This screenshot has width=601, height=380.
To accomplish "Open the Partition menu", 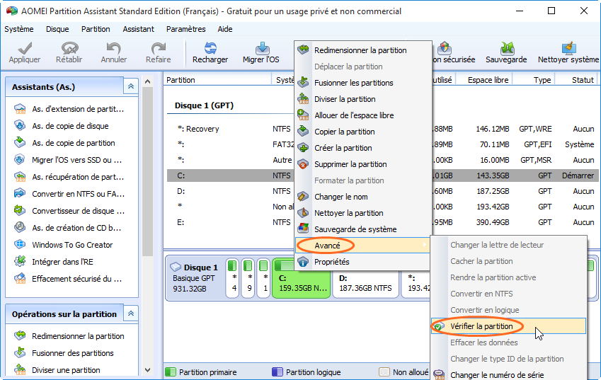I will 96,29.
